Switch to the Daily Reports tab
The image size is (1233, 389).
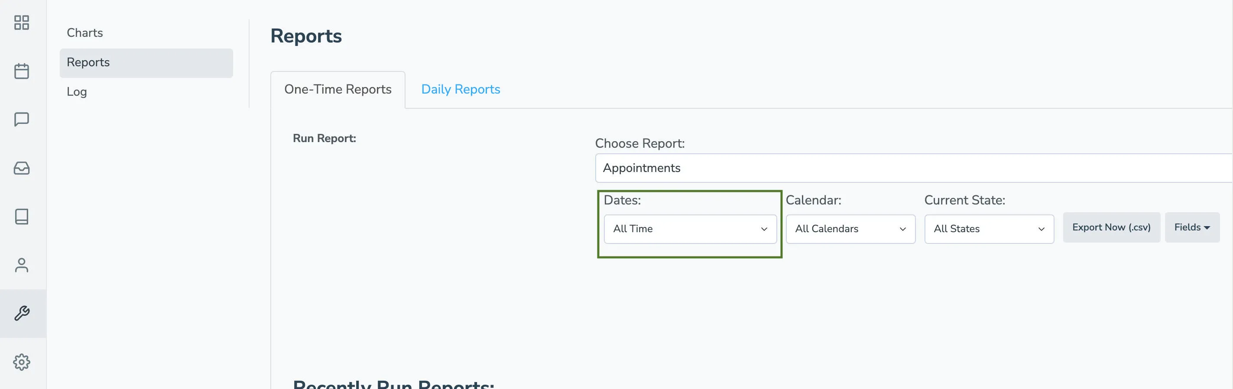460,89
